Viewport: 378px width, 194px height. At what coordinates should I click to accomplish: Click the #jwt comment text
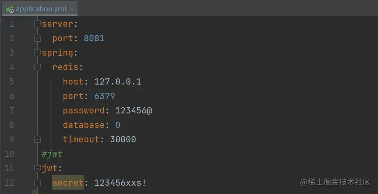click(52, 154)
